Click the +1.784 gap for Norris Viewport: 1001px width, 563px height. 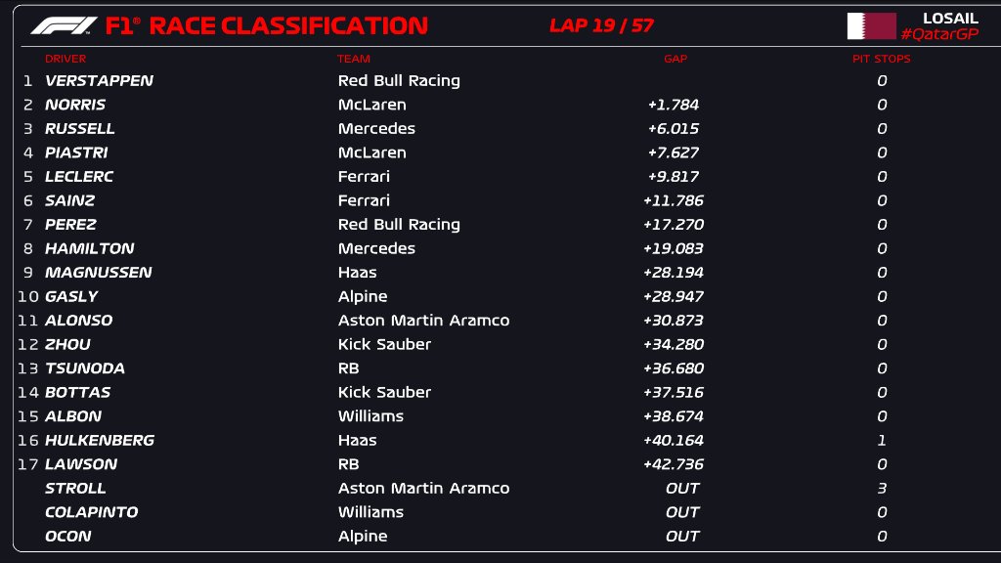point(674,105)
